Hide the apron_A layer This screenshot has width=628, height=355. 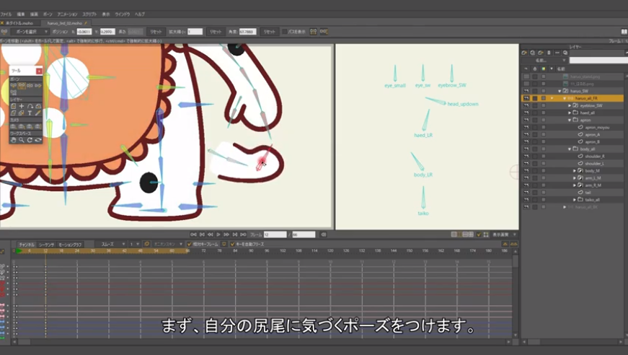pos(526,135)
